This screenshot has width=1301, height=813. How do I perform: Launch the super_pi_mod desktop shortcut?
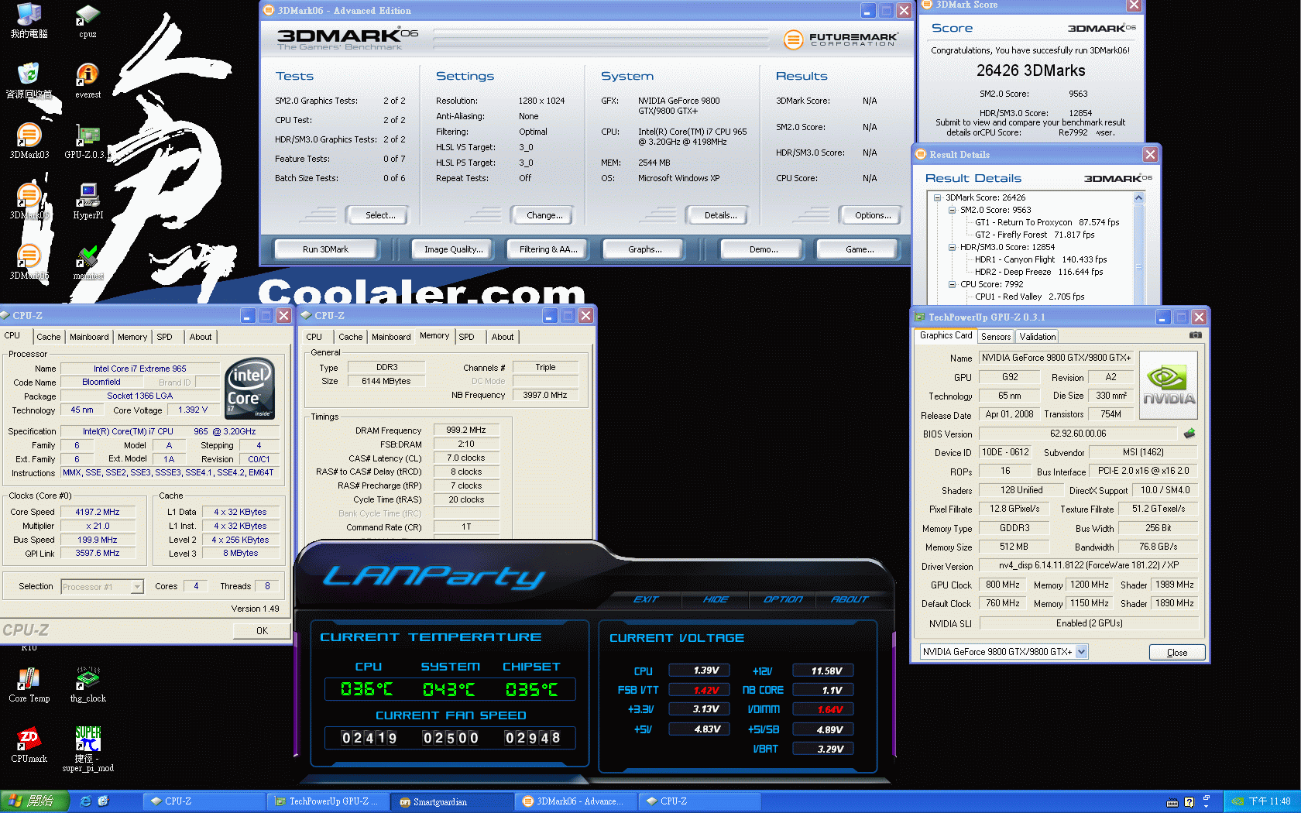click(x=88, y=749)
